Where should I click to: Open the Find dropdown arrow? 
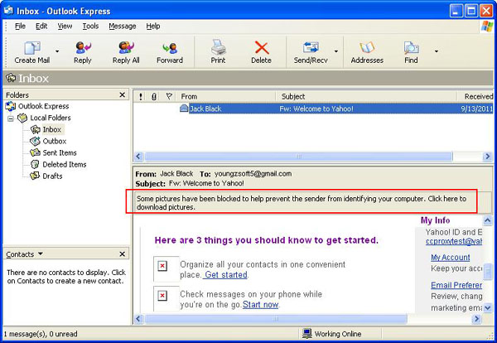pos(437,51)
